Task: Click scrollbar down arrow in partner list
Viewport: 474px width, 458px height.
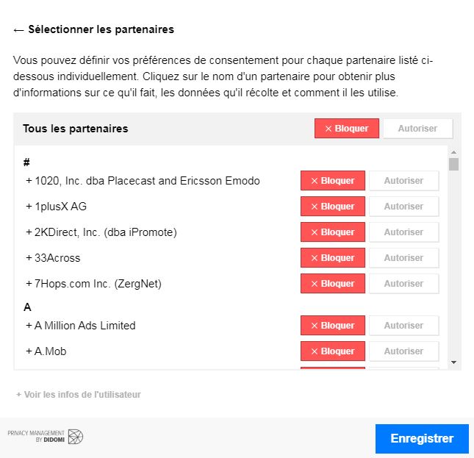Action: [453, 362]
